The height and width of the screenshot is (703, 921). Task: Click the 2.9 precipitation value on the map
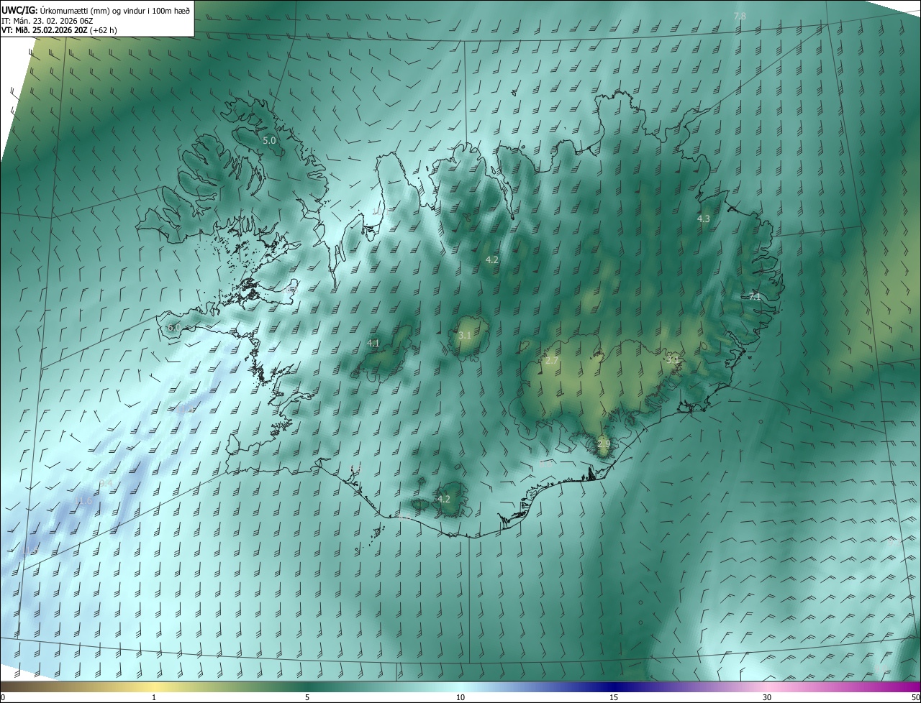pyautogui.click(x=604, y=444)
